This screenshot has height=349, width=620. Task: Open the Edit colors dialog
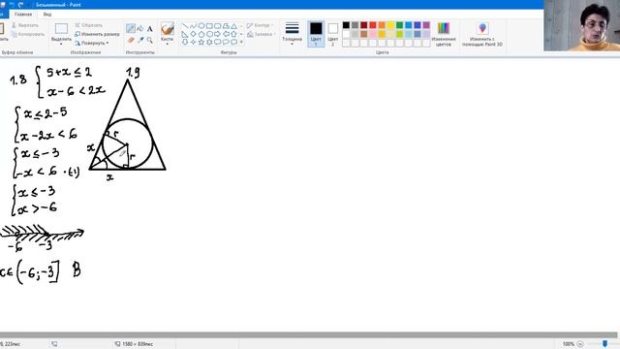coord(444,35)
